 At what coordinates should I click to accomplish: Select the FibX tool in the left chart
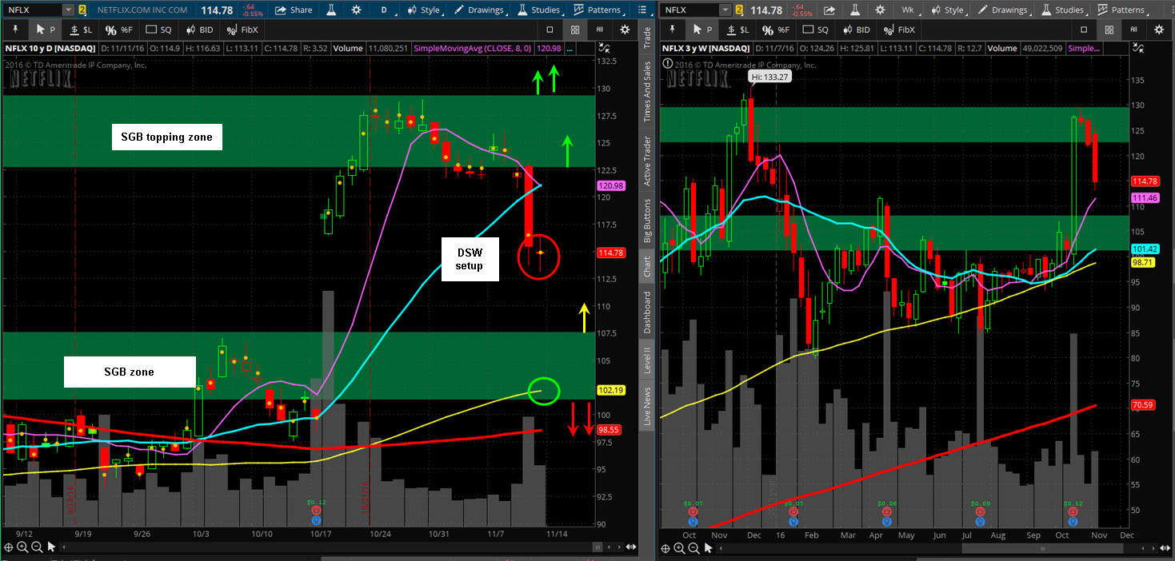coord(242,30)
